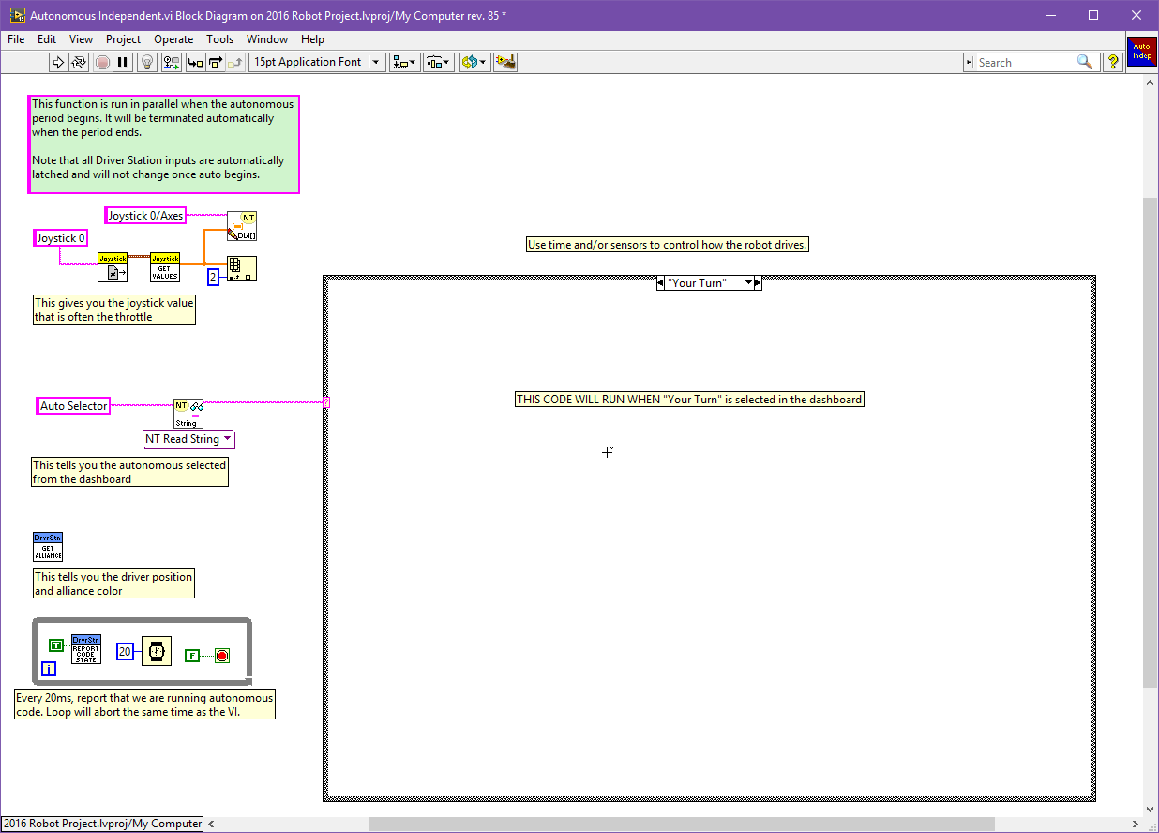Image resolution: width=1159 pixels, height=833 pixels.
Task: Open context help with question mark icon
Action: (1113, 62)
